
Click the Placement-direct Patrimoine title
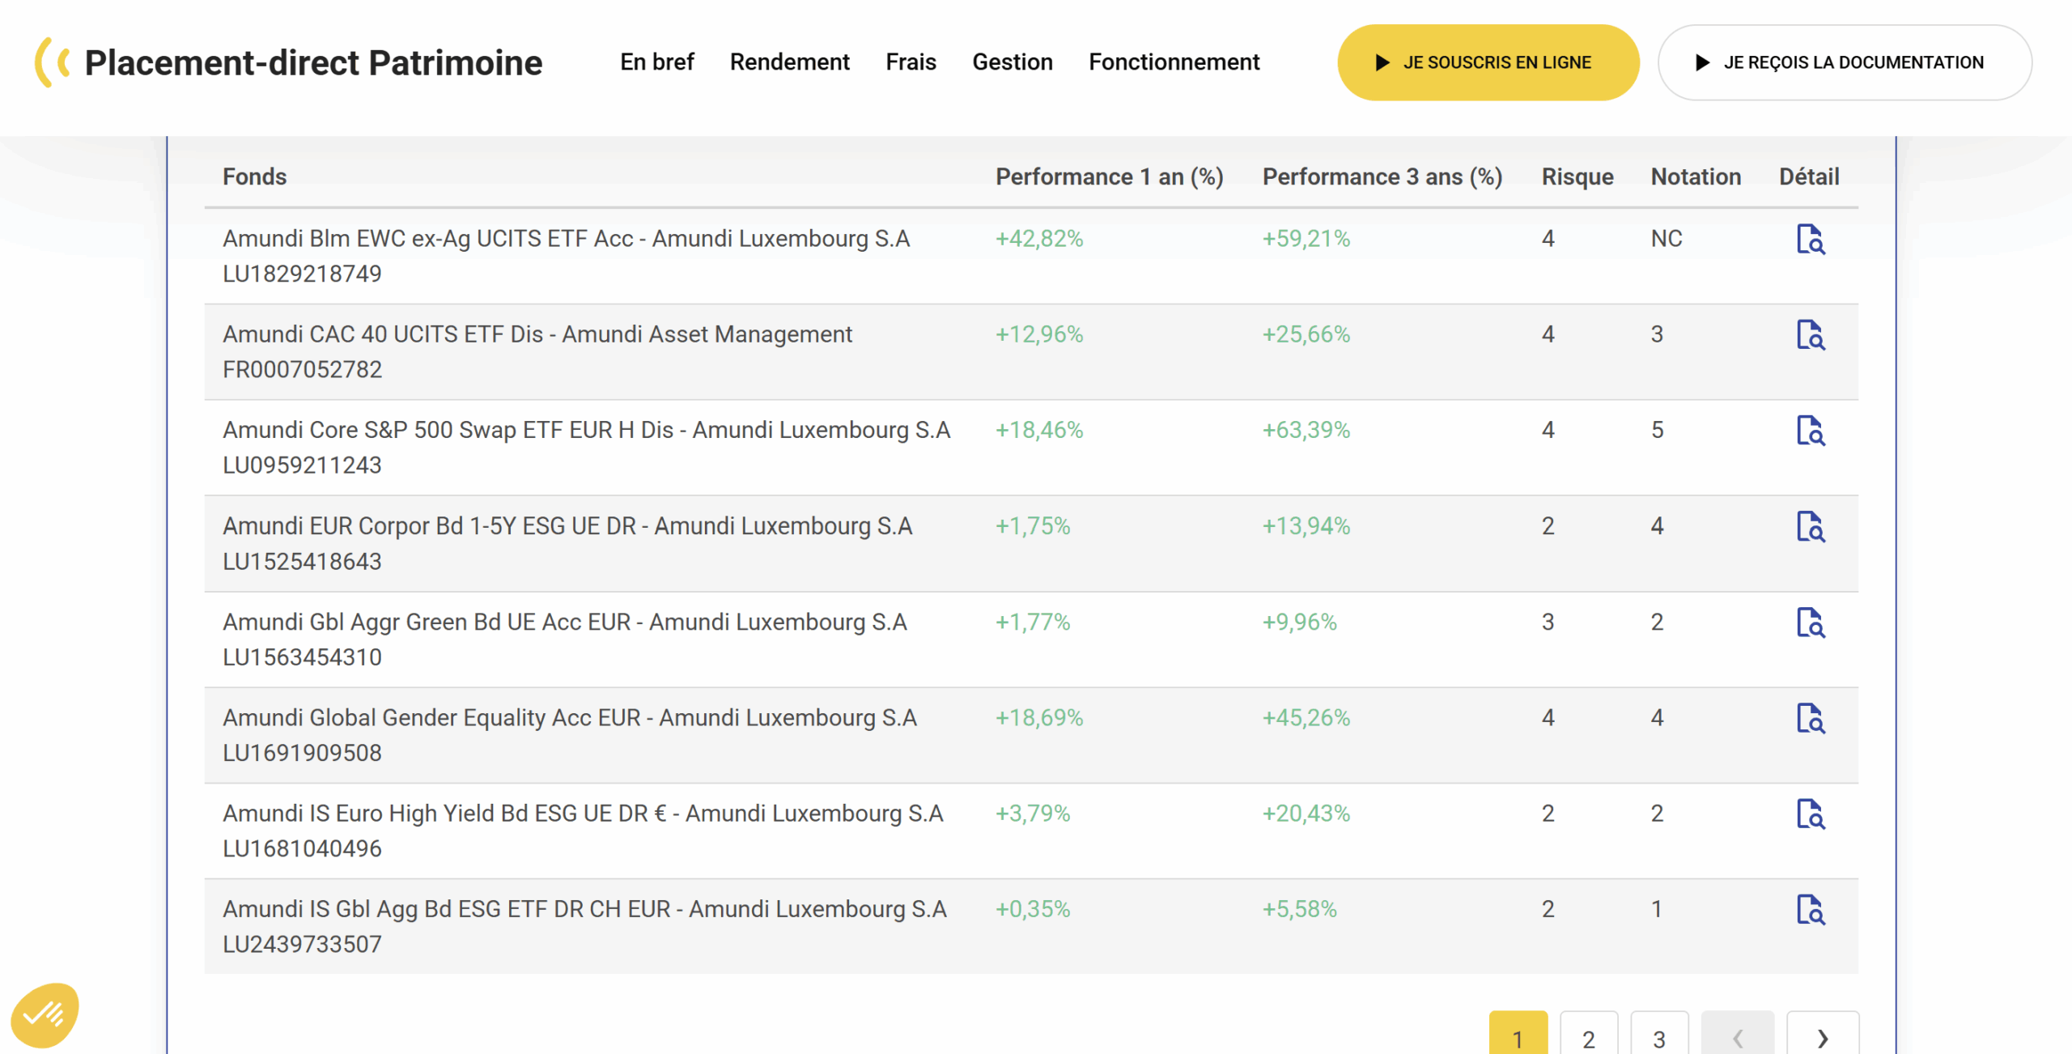pos(313,62)
